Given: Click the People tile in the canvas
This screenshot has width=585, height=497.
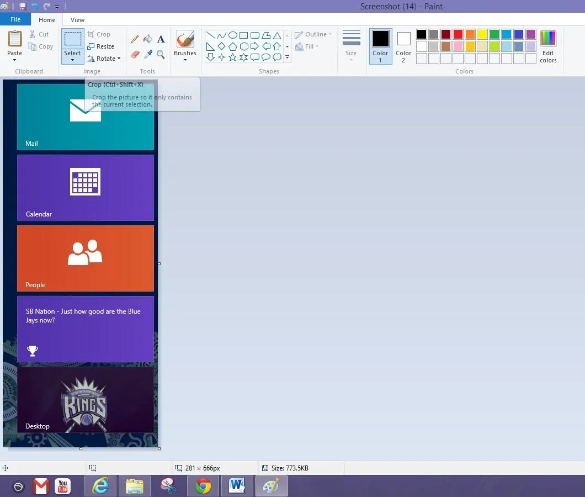Looking at the screenshot, I should pos(86,258).
